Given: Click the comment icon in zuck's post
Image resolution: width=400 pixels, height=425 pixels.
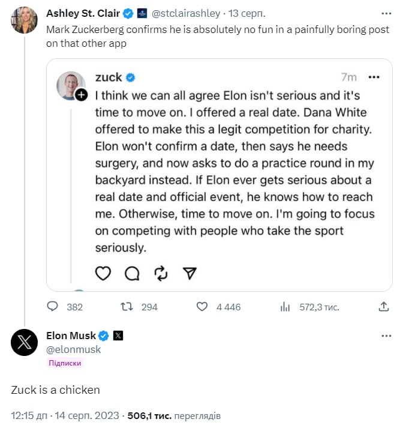Looking at the screenshot, I should [132, 274].
